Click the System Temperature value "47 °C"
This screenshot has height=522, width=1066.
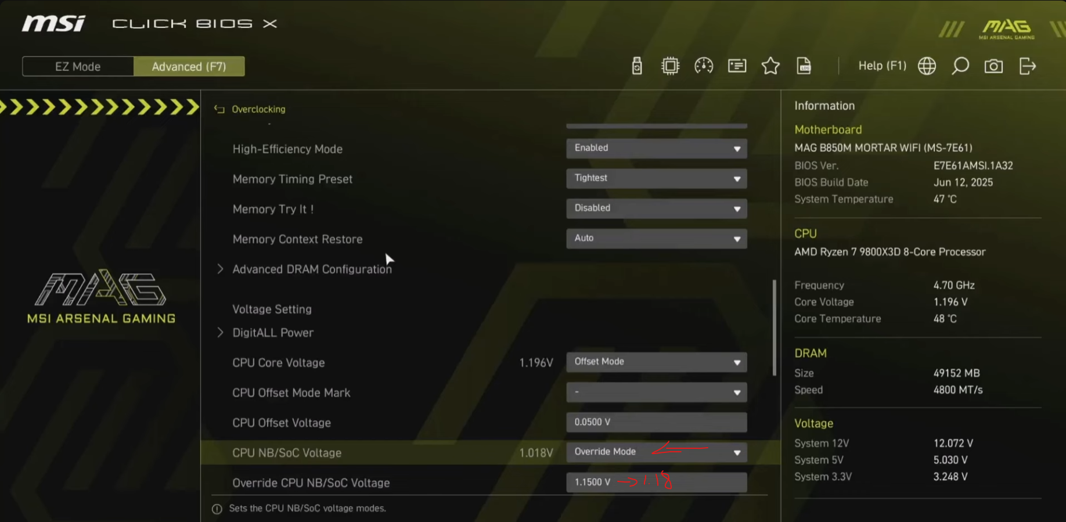(x=945, y=199)
